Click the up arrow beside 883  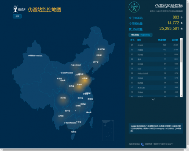pos(181,17)
